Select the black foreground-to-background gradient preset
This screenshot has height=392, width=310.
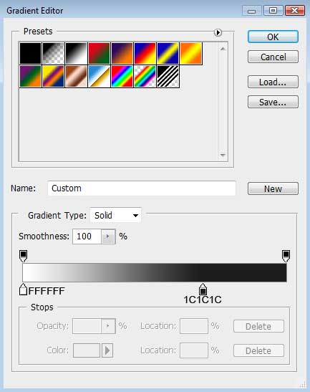pos(30,53)
